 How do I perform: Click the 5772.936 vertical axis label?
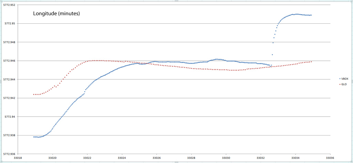(9, 154)
